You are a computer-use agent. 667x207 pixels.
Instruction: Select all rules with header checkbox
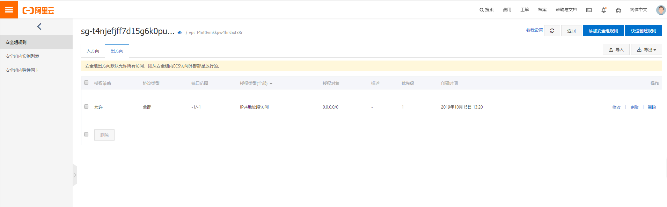(x=86, y=82)
